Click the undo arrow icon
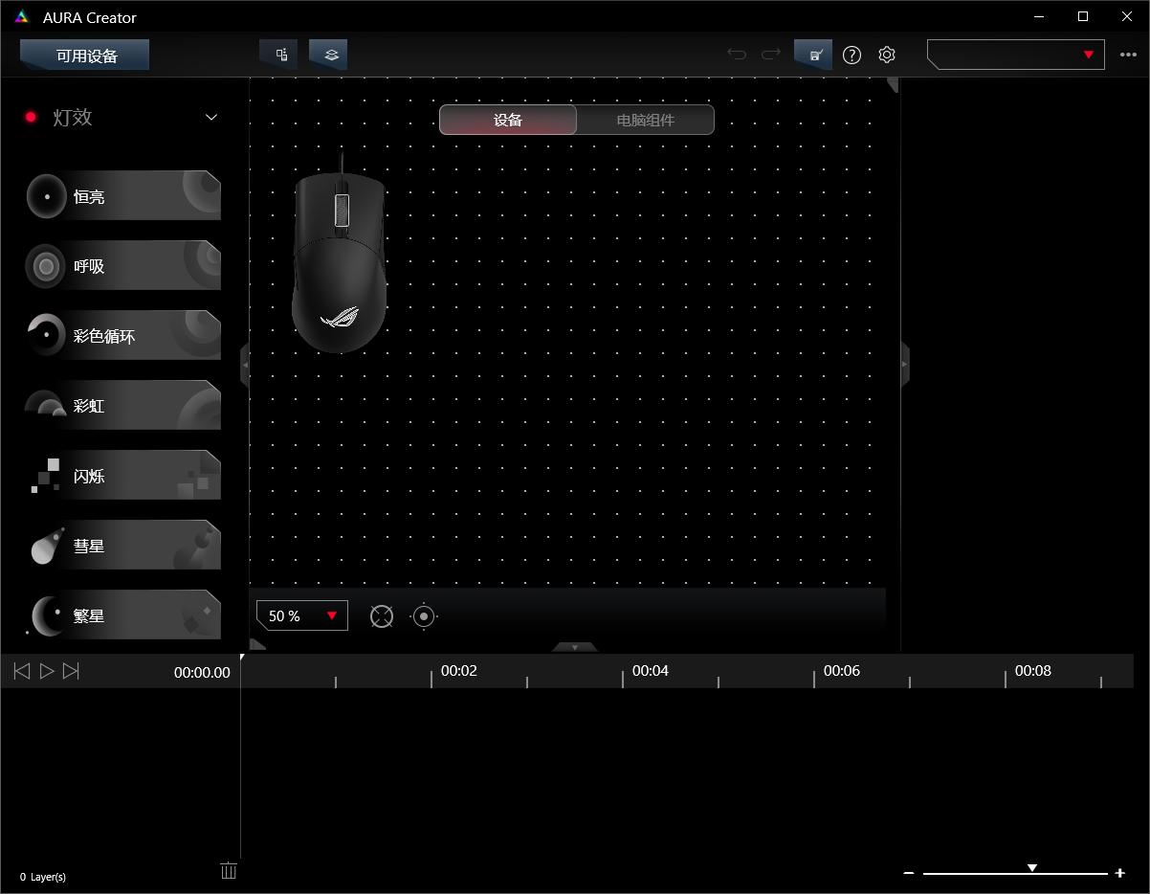The image size is (1150, 894). [737, 55]
